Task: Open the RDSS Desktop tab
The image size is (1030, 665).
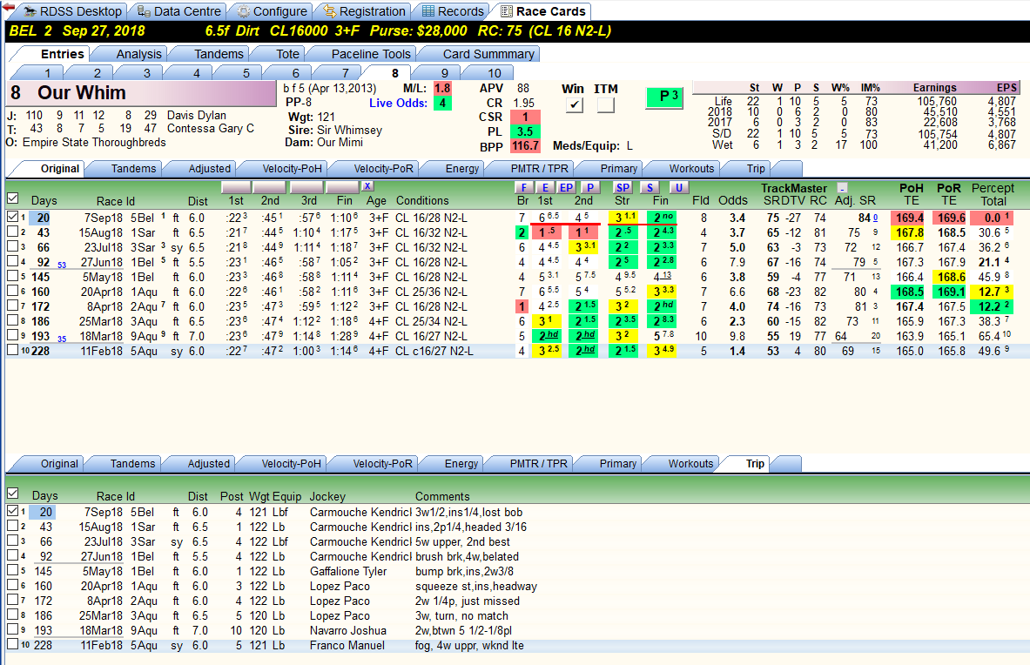Action: coord(73,11)
